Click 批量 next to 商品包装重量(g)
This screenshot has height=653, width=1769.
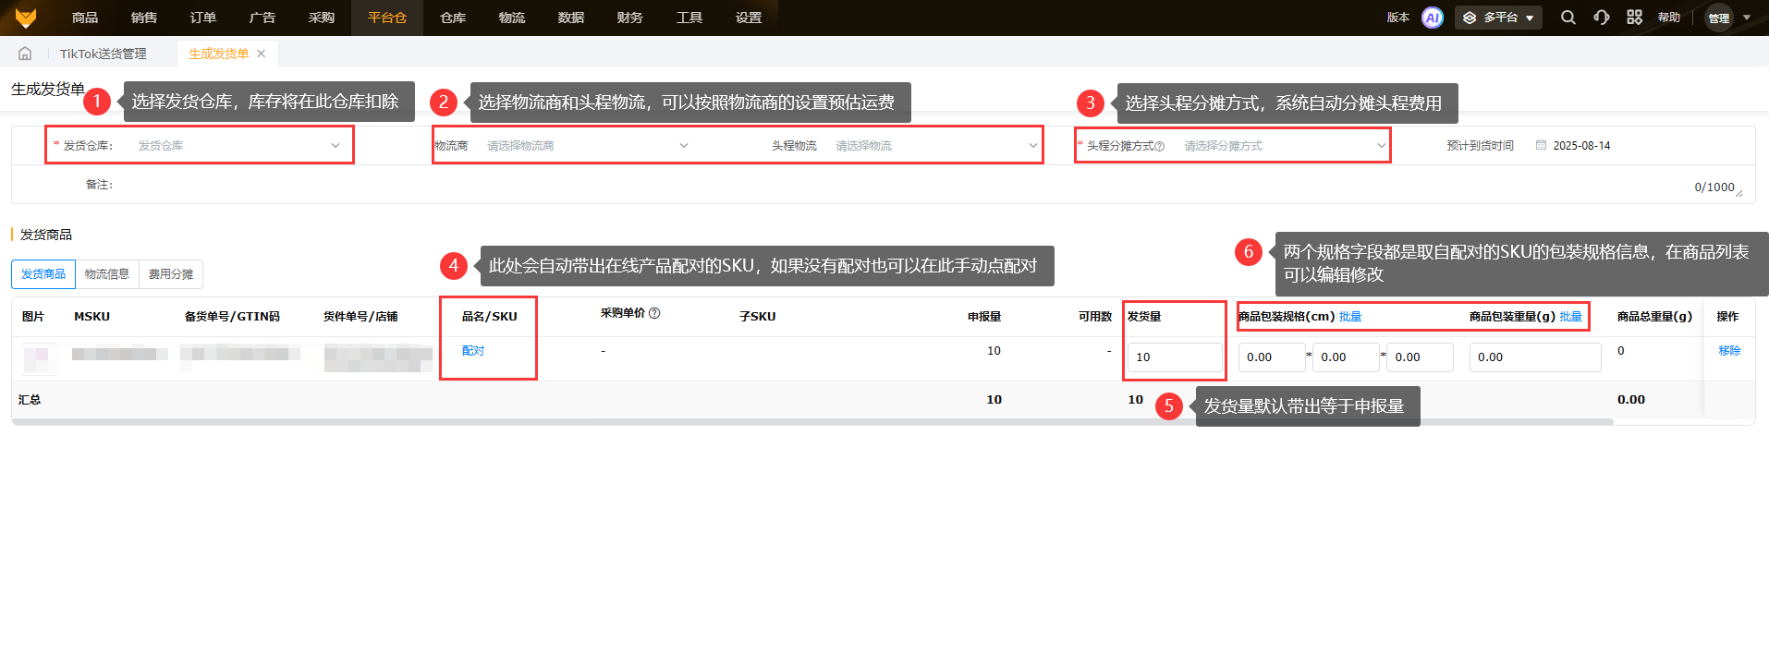point(1570,317)
